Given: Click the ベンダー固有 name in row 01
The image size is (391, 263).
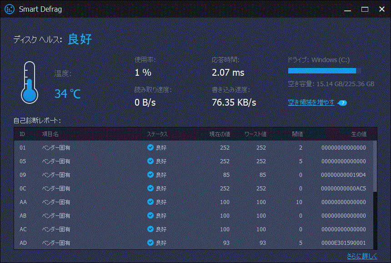Looking at the screenshot, I should [x=56, y=148].
